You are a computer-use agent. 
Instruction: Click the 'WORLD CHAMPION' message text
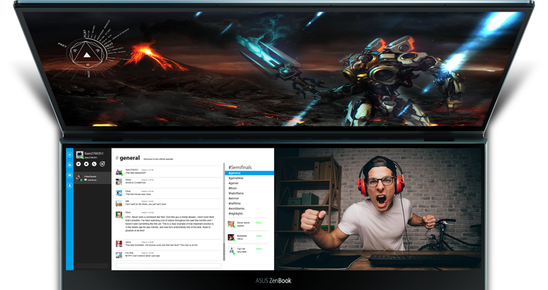point(136,183)
